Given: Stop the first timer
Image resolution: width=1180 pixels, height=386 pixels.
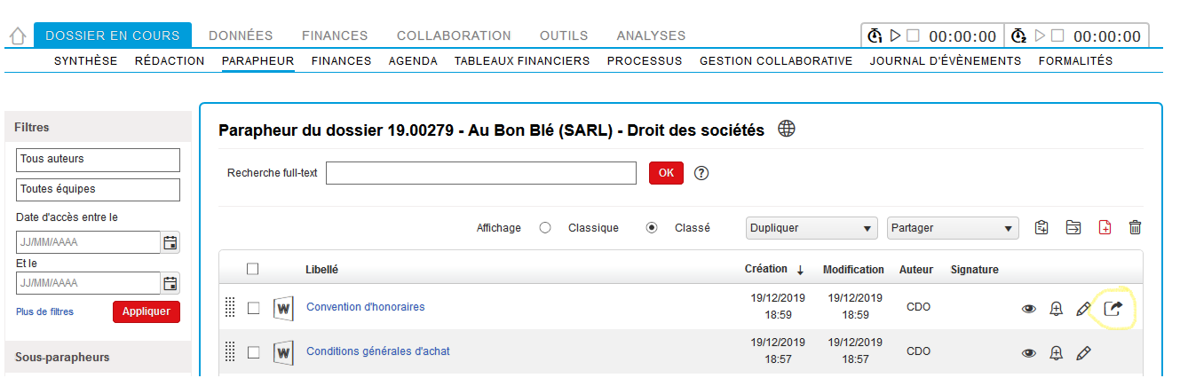Looking at the screenshot, I should pos(914,35).
